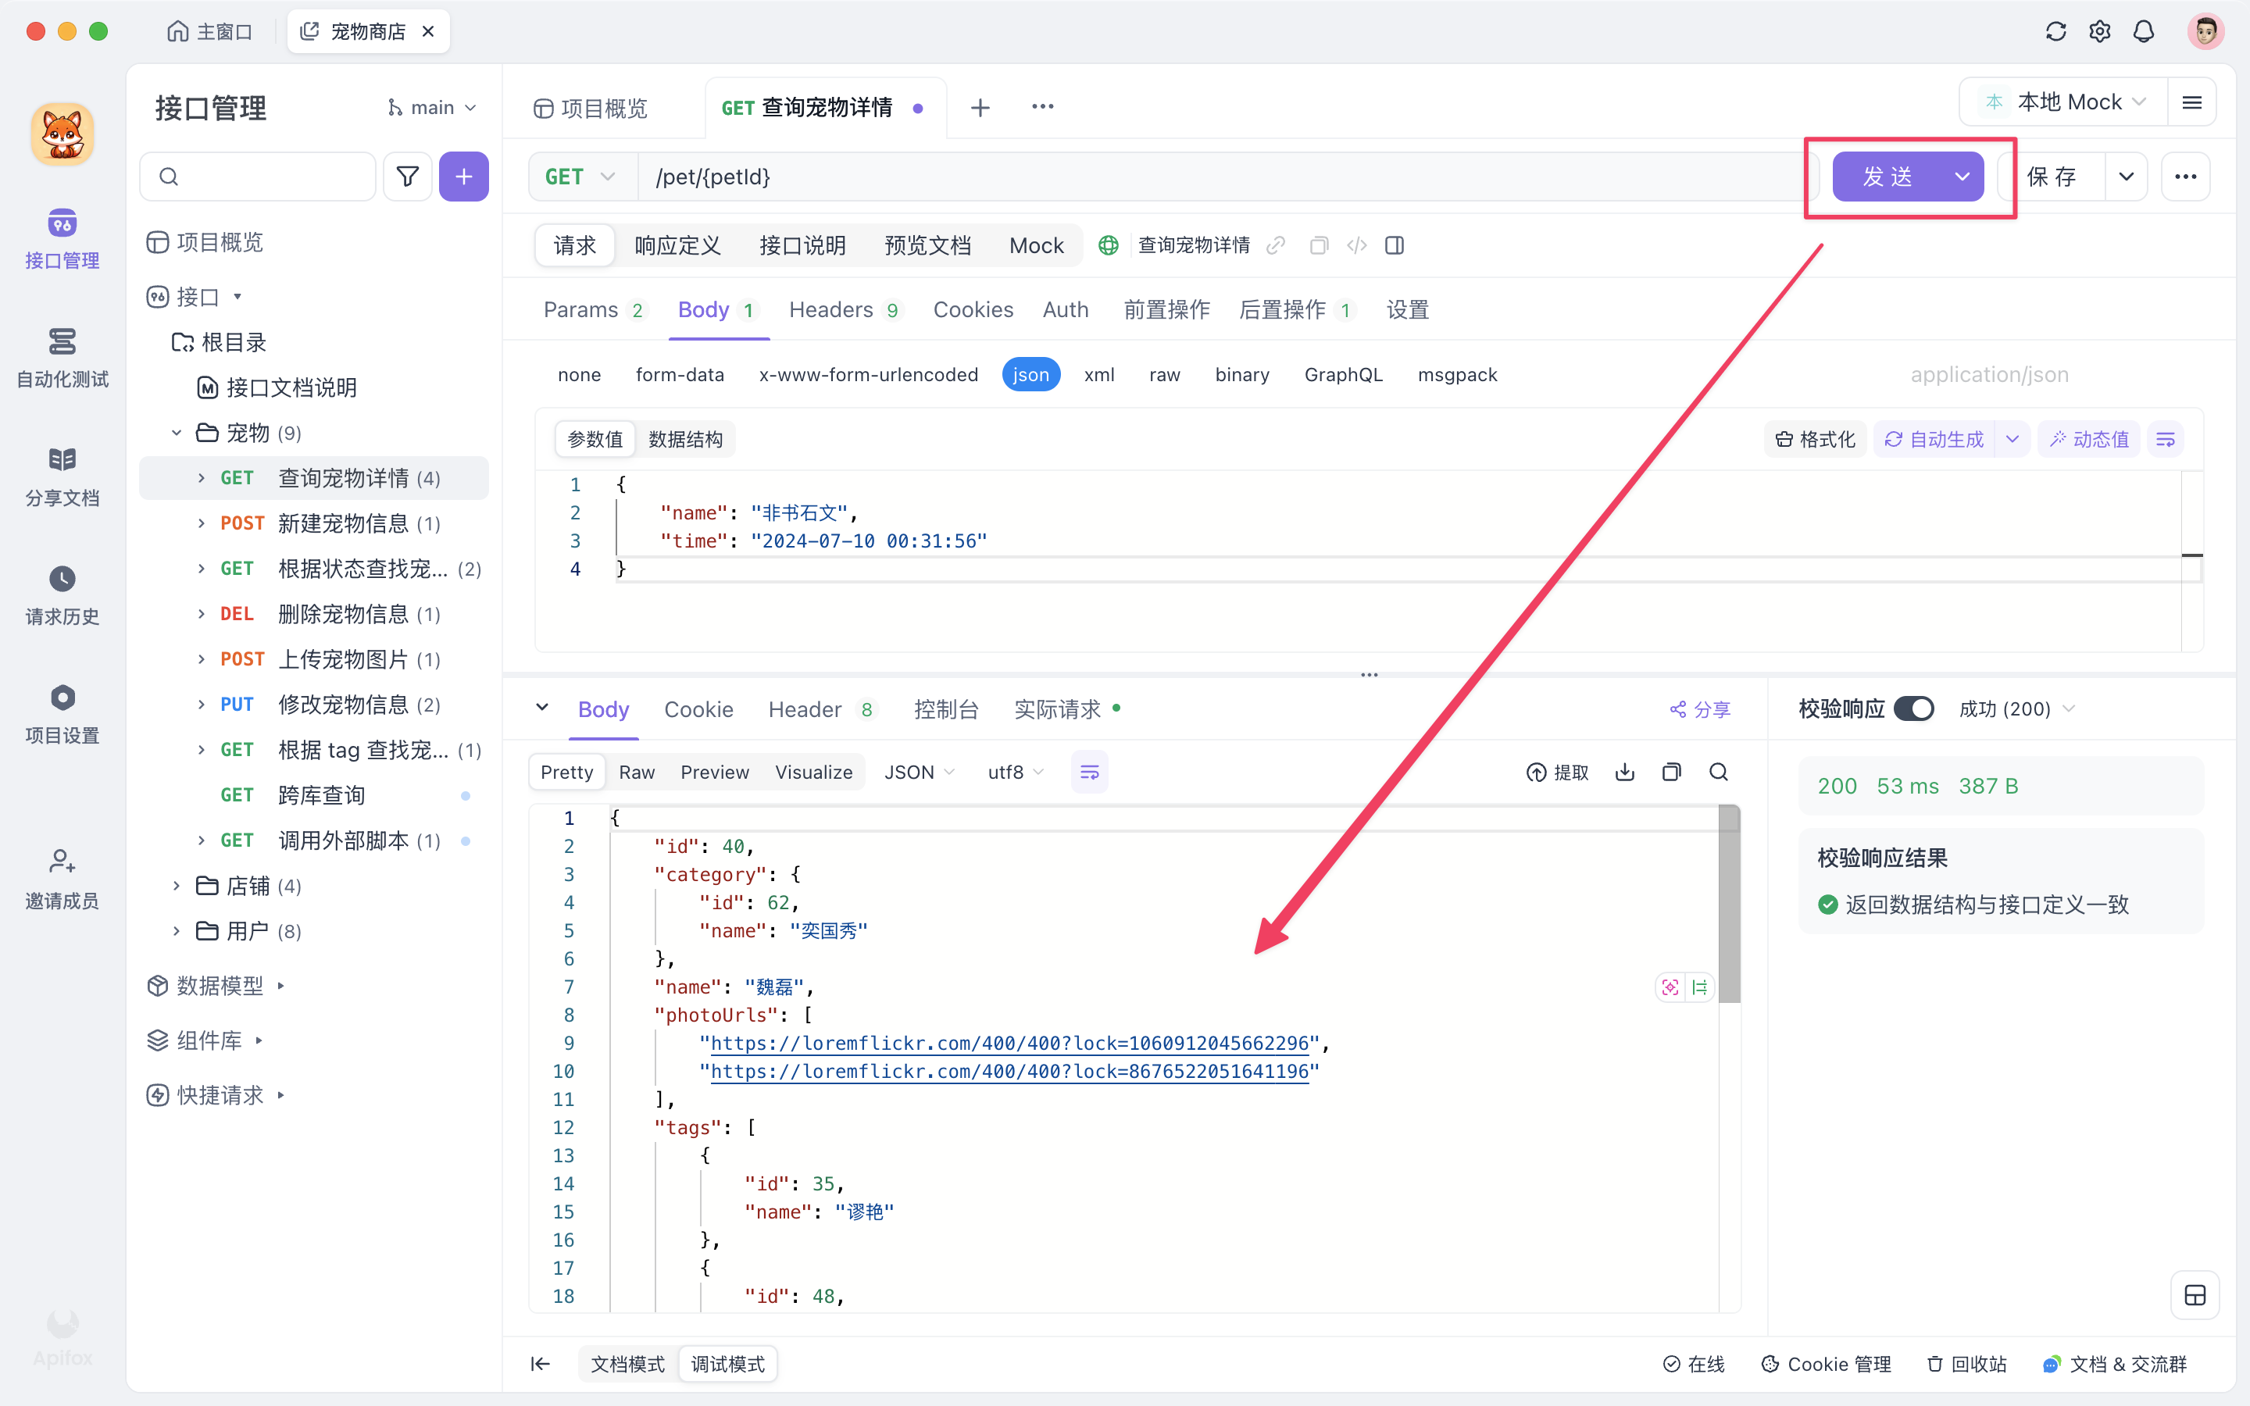Open the filter icon next to API search
Screen dimensions: 2250x1406
pos(406,176)
